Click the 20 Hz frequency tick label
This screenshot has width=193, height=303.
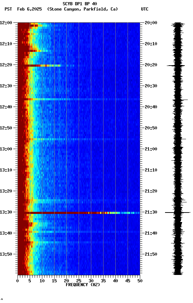click(x=66, y=281)
